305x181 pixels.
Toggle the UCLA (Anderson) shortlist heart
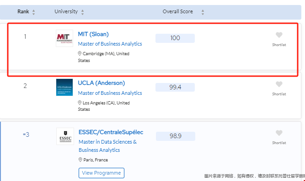click(279, 84)
